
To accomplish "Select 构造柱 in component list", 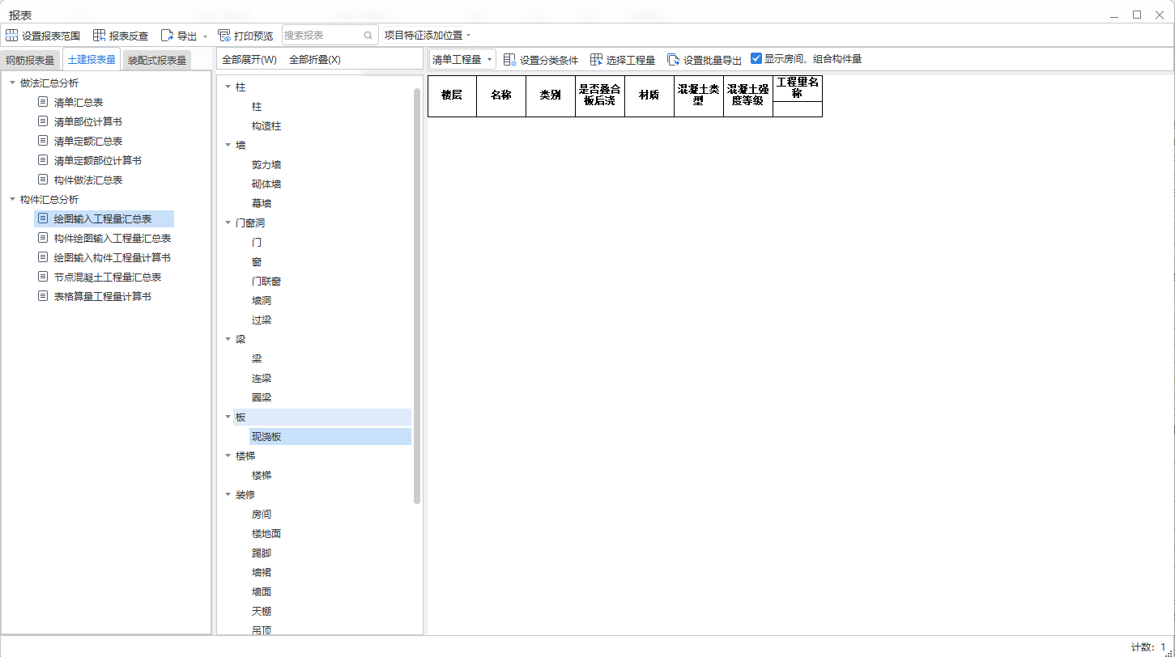I will [x=266, y=125].
